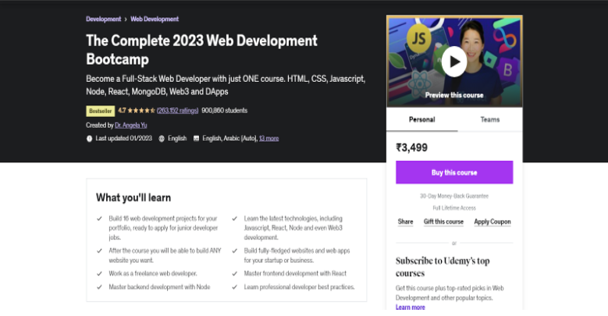608x316 pixels.
Task: Click checkmark beside Build 16 web development projects
Action: tap(99, 218)
